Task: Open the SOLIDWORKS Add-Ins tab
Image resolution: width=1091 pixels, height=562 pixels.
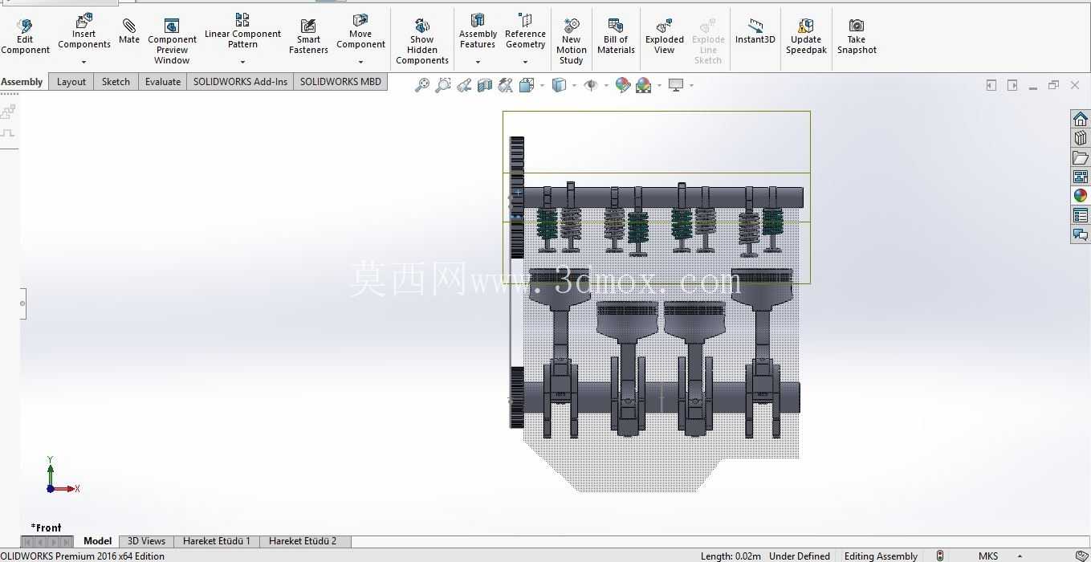Action: click(240, 82)
